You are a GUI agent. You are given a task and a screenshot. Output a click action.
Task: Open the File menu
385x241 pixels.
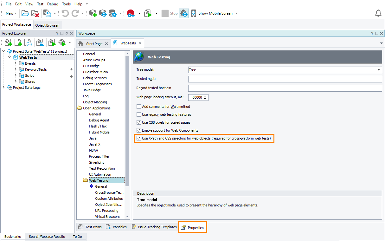click(x=9, y=4)
